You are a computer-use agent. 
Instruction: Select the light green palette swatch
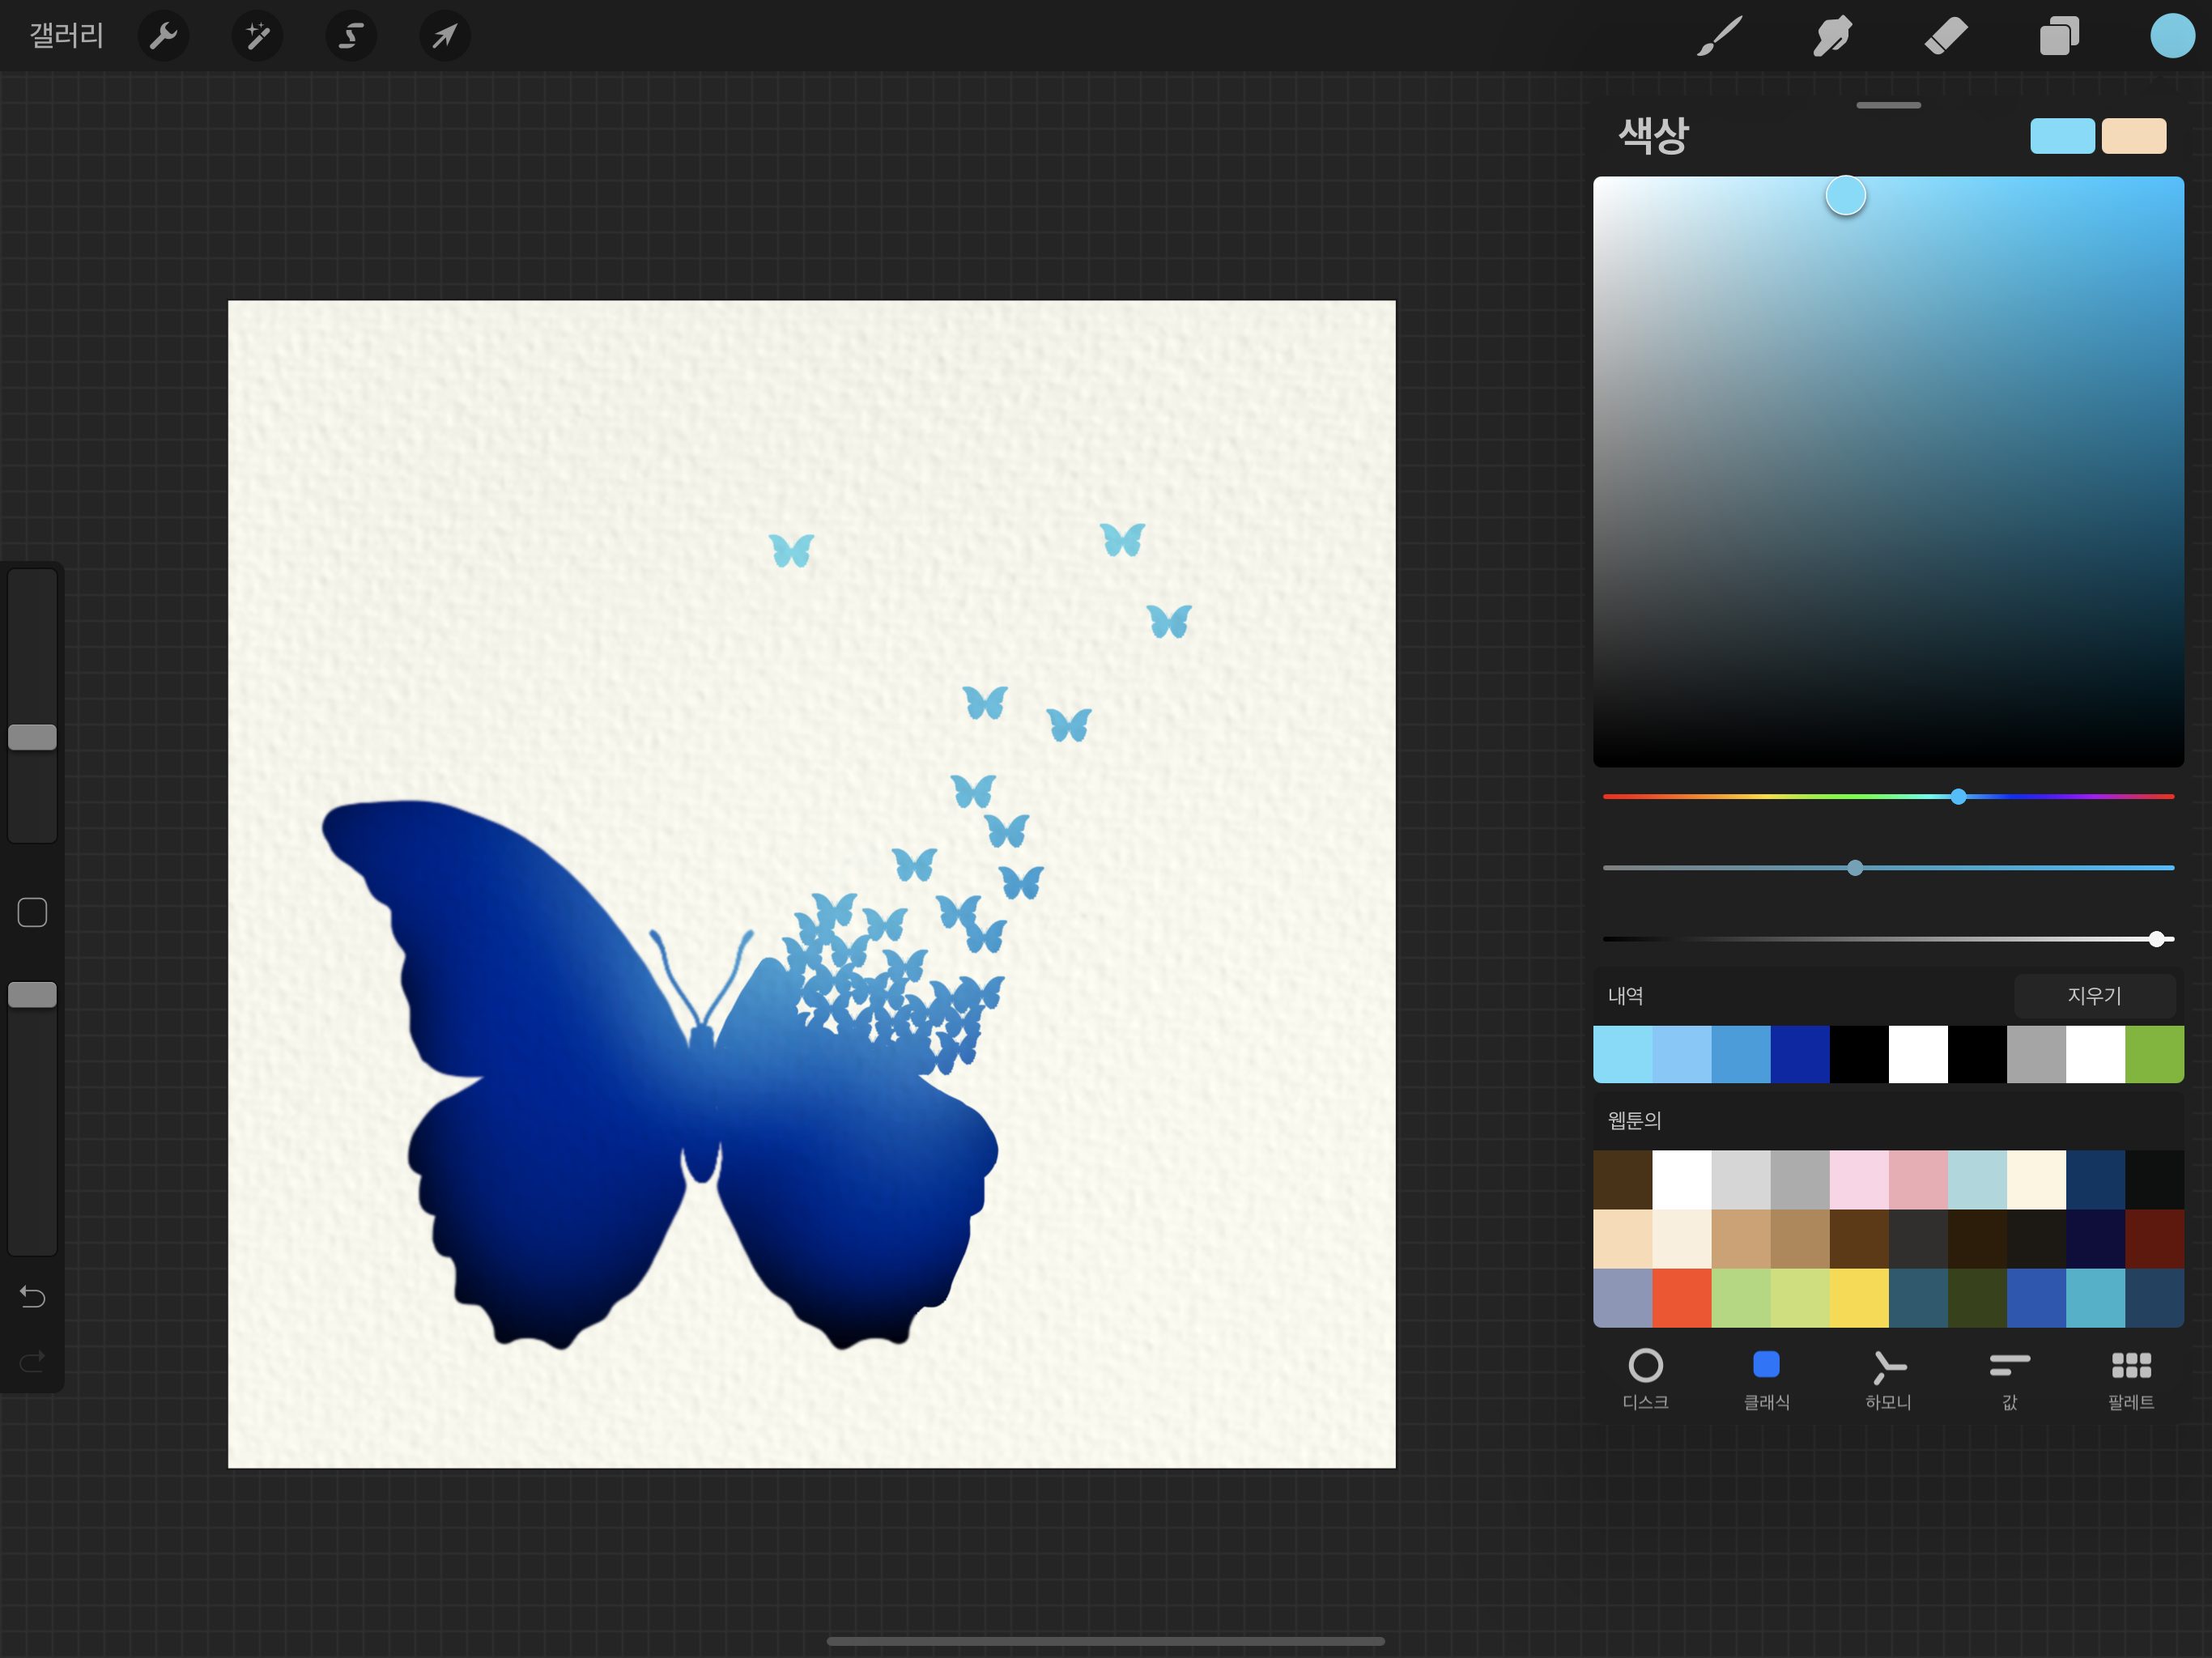tap(1741, 1298)
